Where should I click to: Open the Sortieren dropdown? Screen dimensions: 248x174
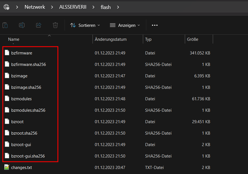coord(85,25)
